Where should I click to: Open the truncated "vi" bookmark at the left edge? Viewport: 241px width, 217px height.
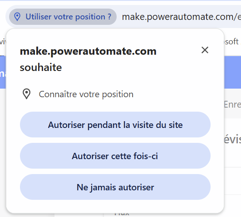click(3, 42)
